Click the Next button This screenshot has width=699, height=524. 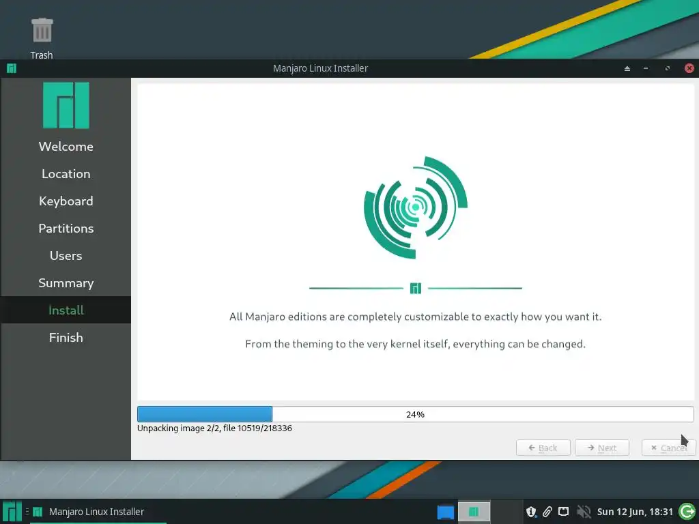(602, 448)
